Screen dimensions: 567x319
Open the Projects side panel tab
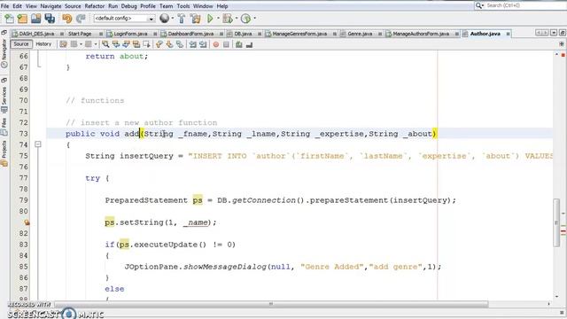pos(4,153)
